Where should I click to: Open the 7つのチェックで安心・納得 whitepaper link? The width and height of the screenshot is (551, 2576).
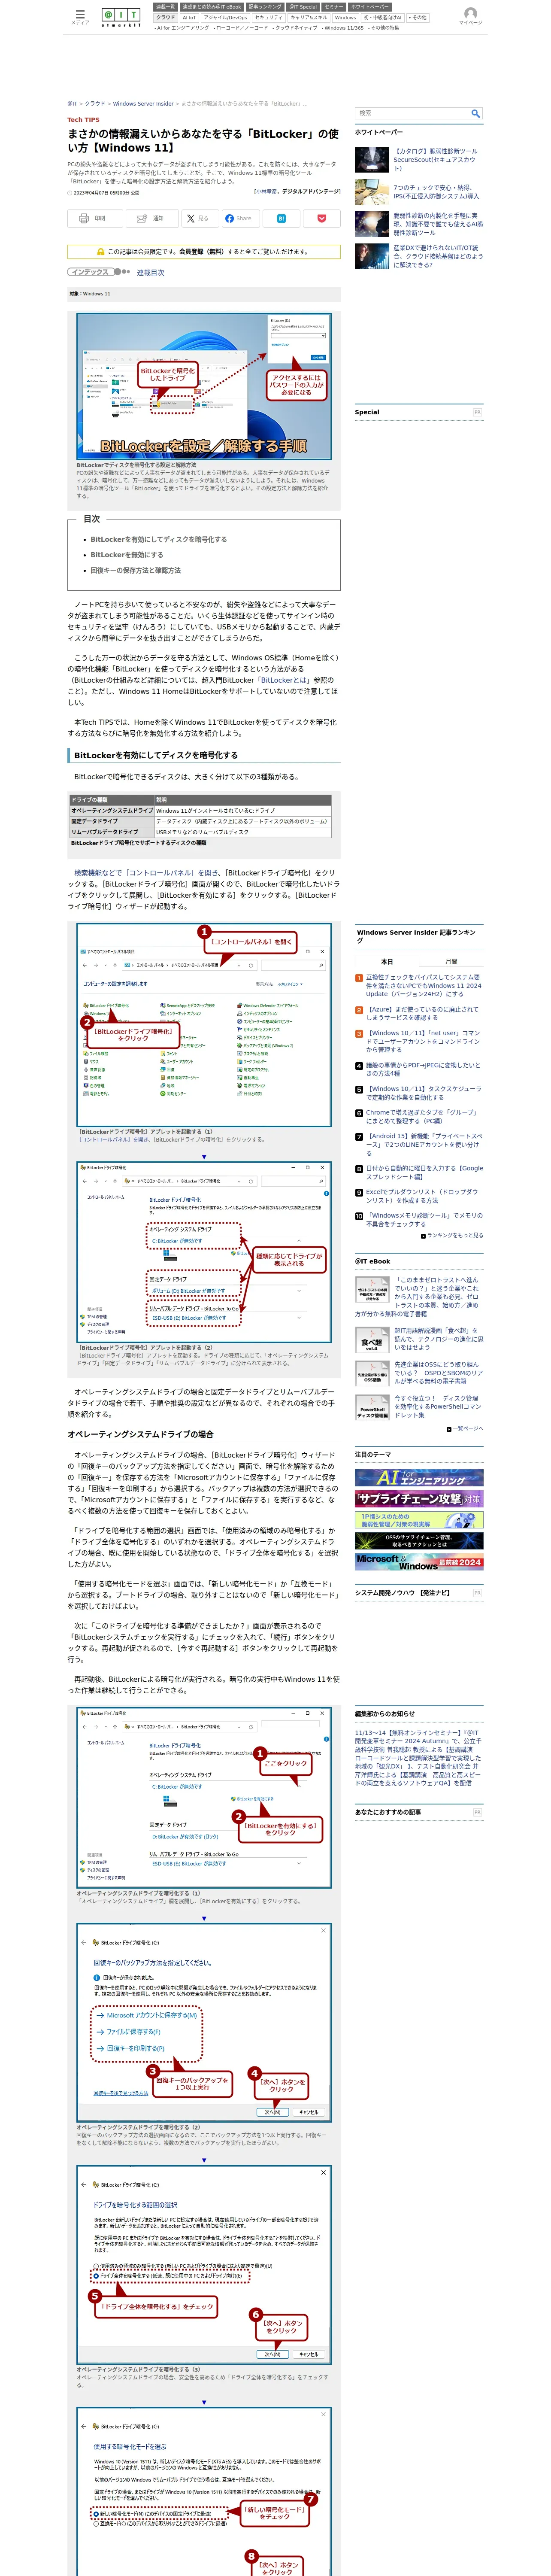(x=436, y=192)
